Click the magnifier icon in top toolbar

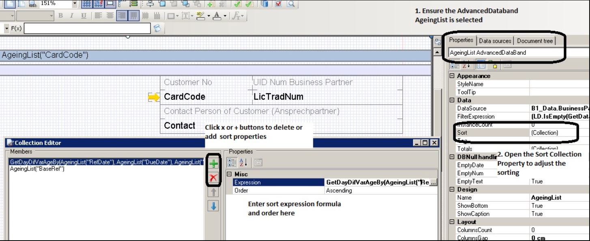coord(291,4)
